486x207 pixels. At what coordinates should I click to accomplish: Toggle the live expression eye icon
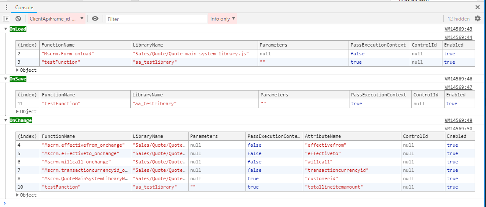(x=95, y=18)
